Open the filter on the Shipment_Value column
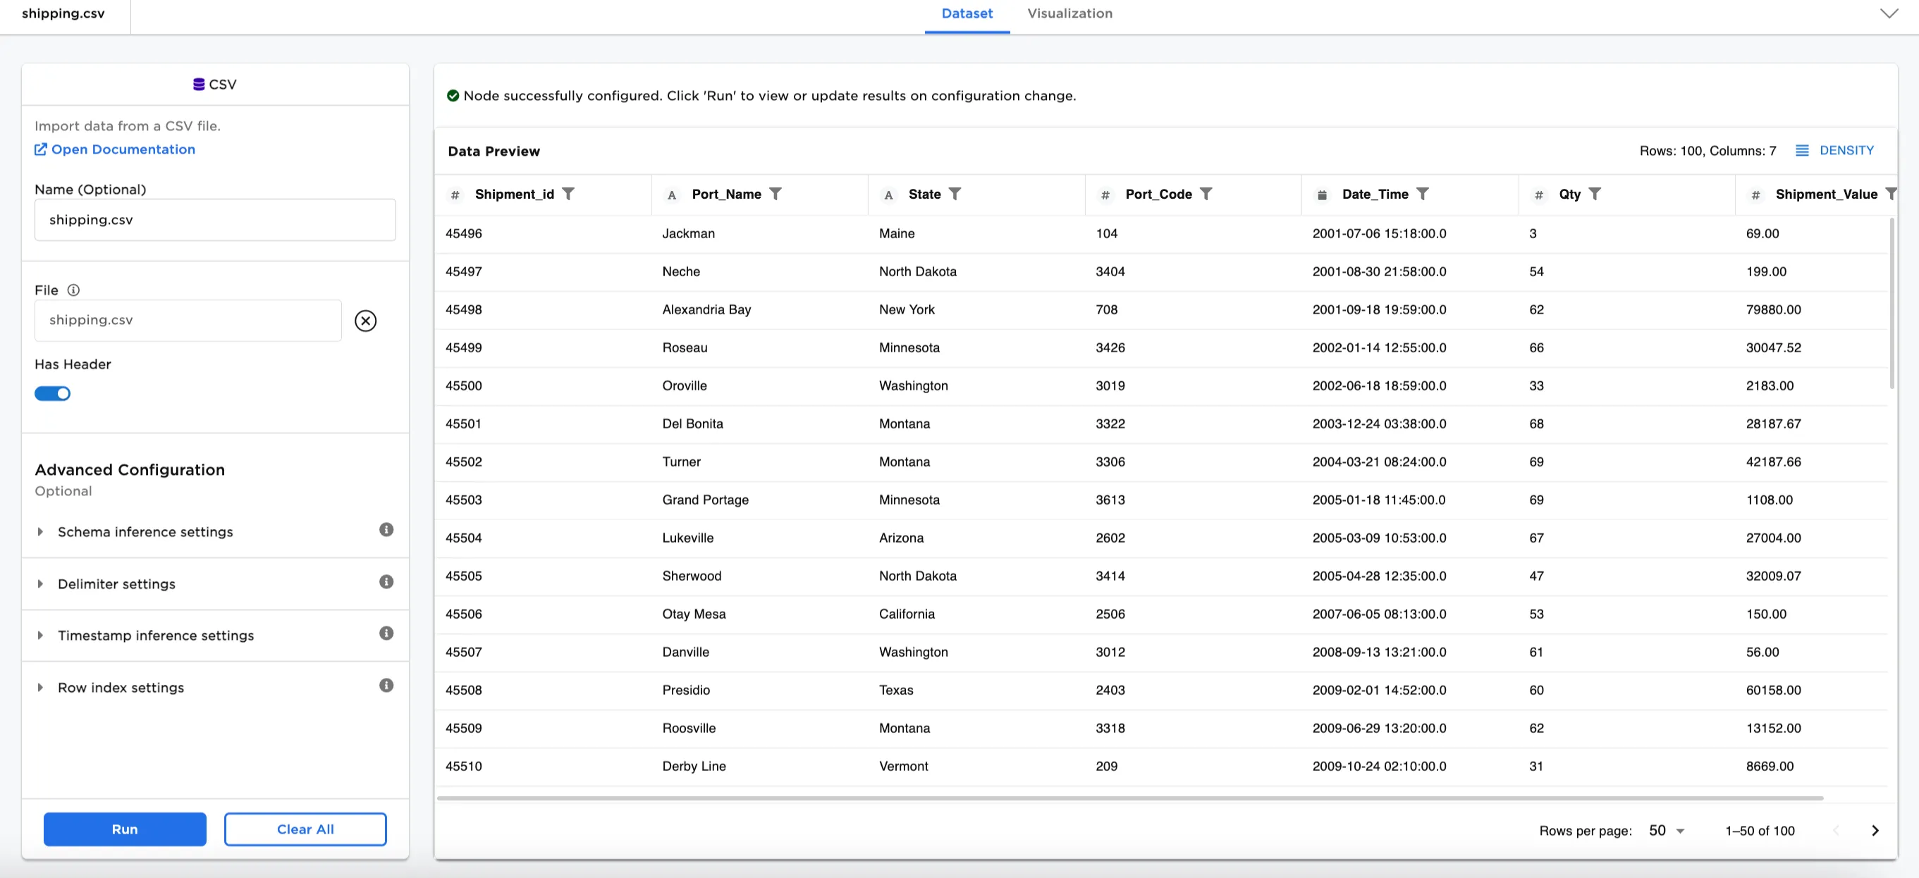 click(x=1893, y=194)
